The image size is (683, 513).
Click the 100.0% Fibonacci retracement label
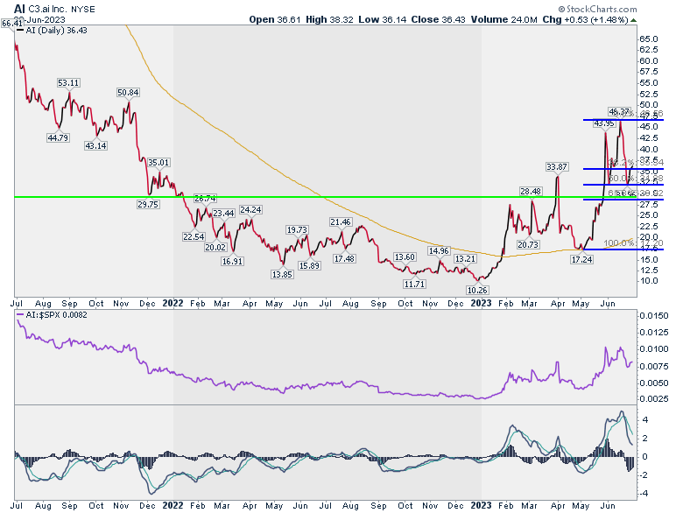[634, 243]
